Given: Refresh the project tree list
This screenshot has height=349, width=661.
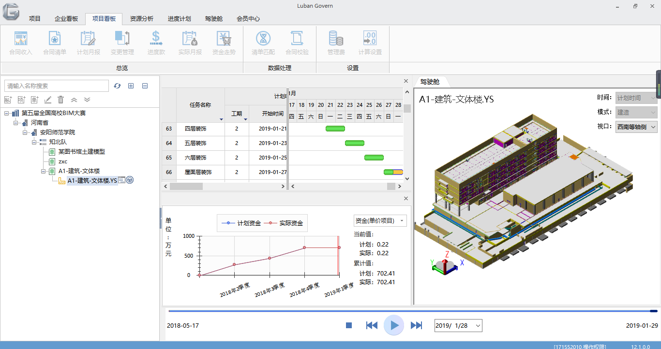Looking at the screenshot, I should [x=117, y=86].
